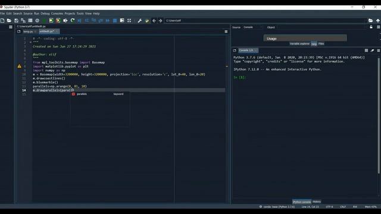Click the RW permission status entry
Screen dimensions: 381x214
[355, 207]
